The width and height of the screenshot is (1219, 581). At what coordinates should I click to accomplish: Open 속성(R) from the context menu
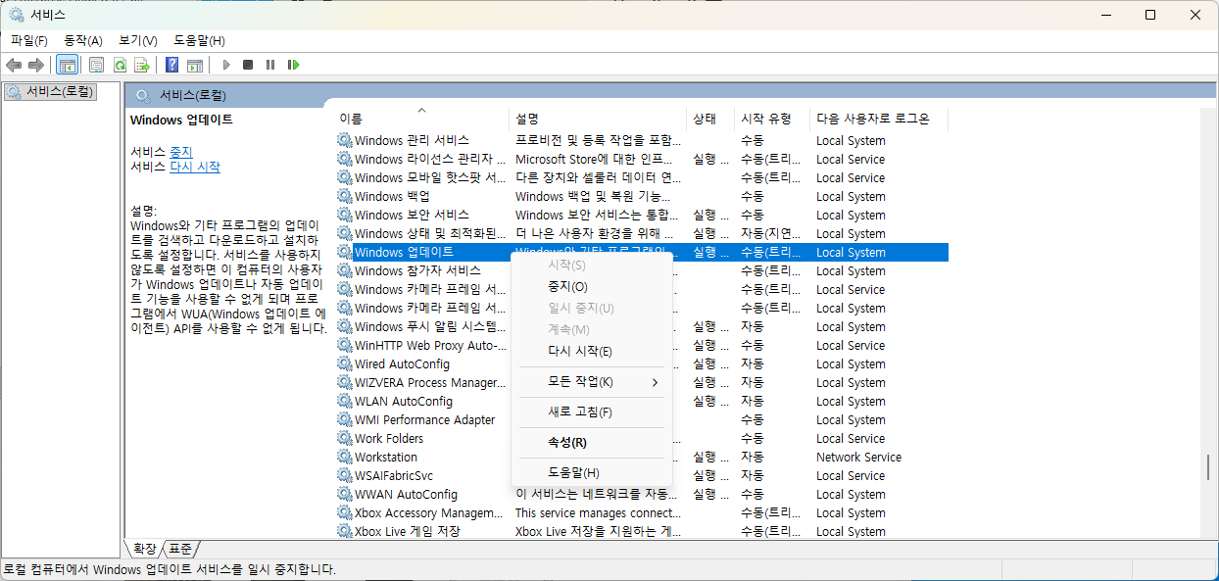(x=592, y=443)
